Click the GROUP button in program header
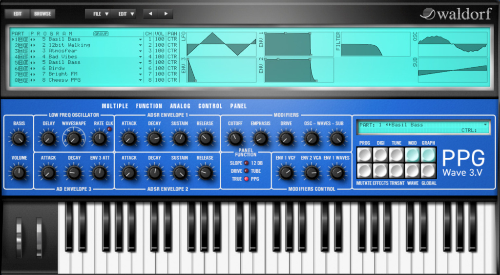The width and height of the screenshot is (500, 275). click(x=101, y=34)
